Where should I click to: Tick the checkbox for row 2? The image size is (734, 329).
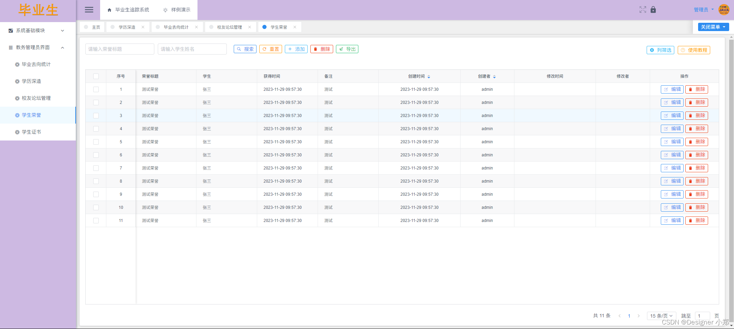[96, 103]
